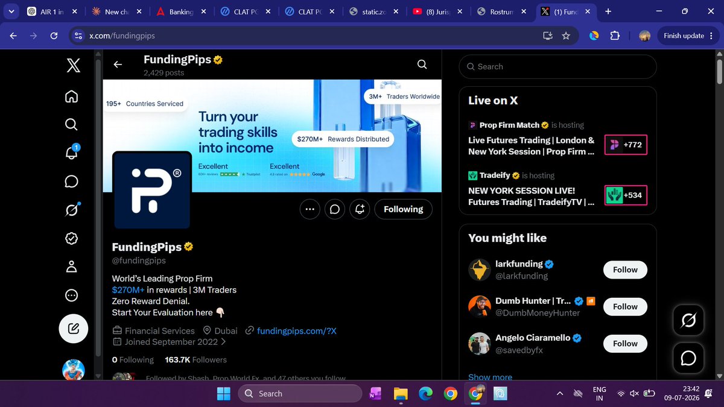Open the Windows Start menu
The width and height of the screenshot is (724, 407).
(x=223, y=393)
